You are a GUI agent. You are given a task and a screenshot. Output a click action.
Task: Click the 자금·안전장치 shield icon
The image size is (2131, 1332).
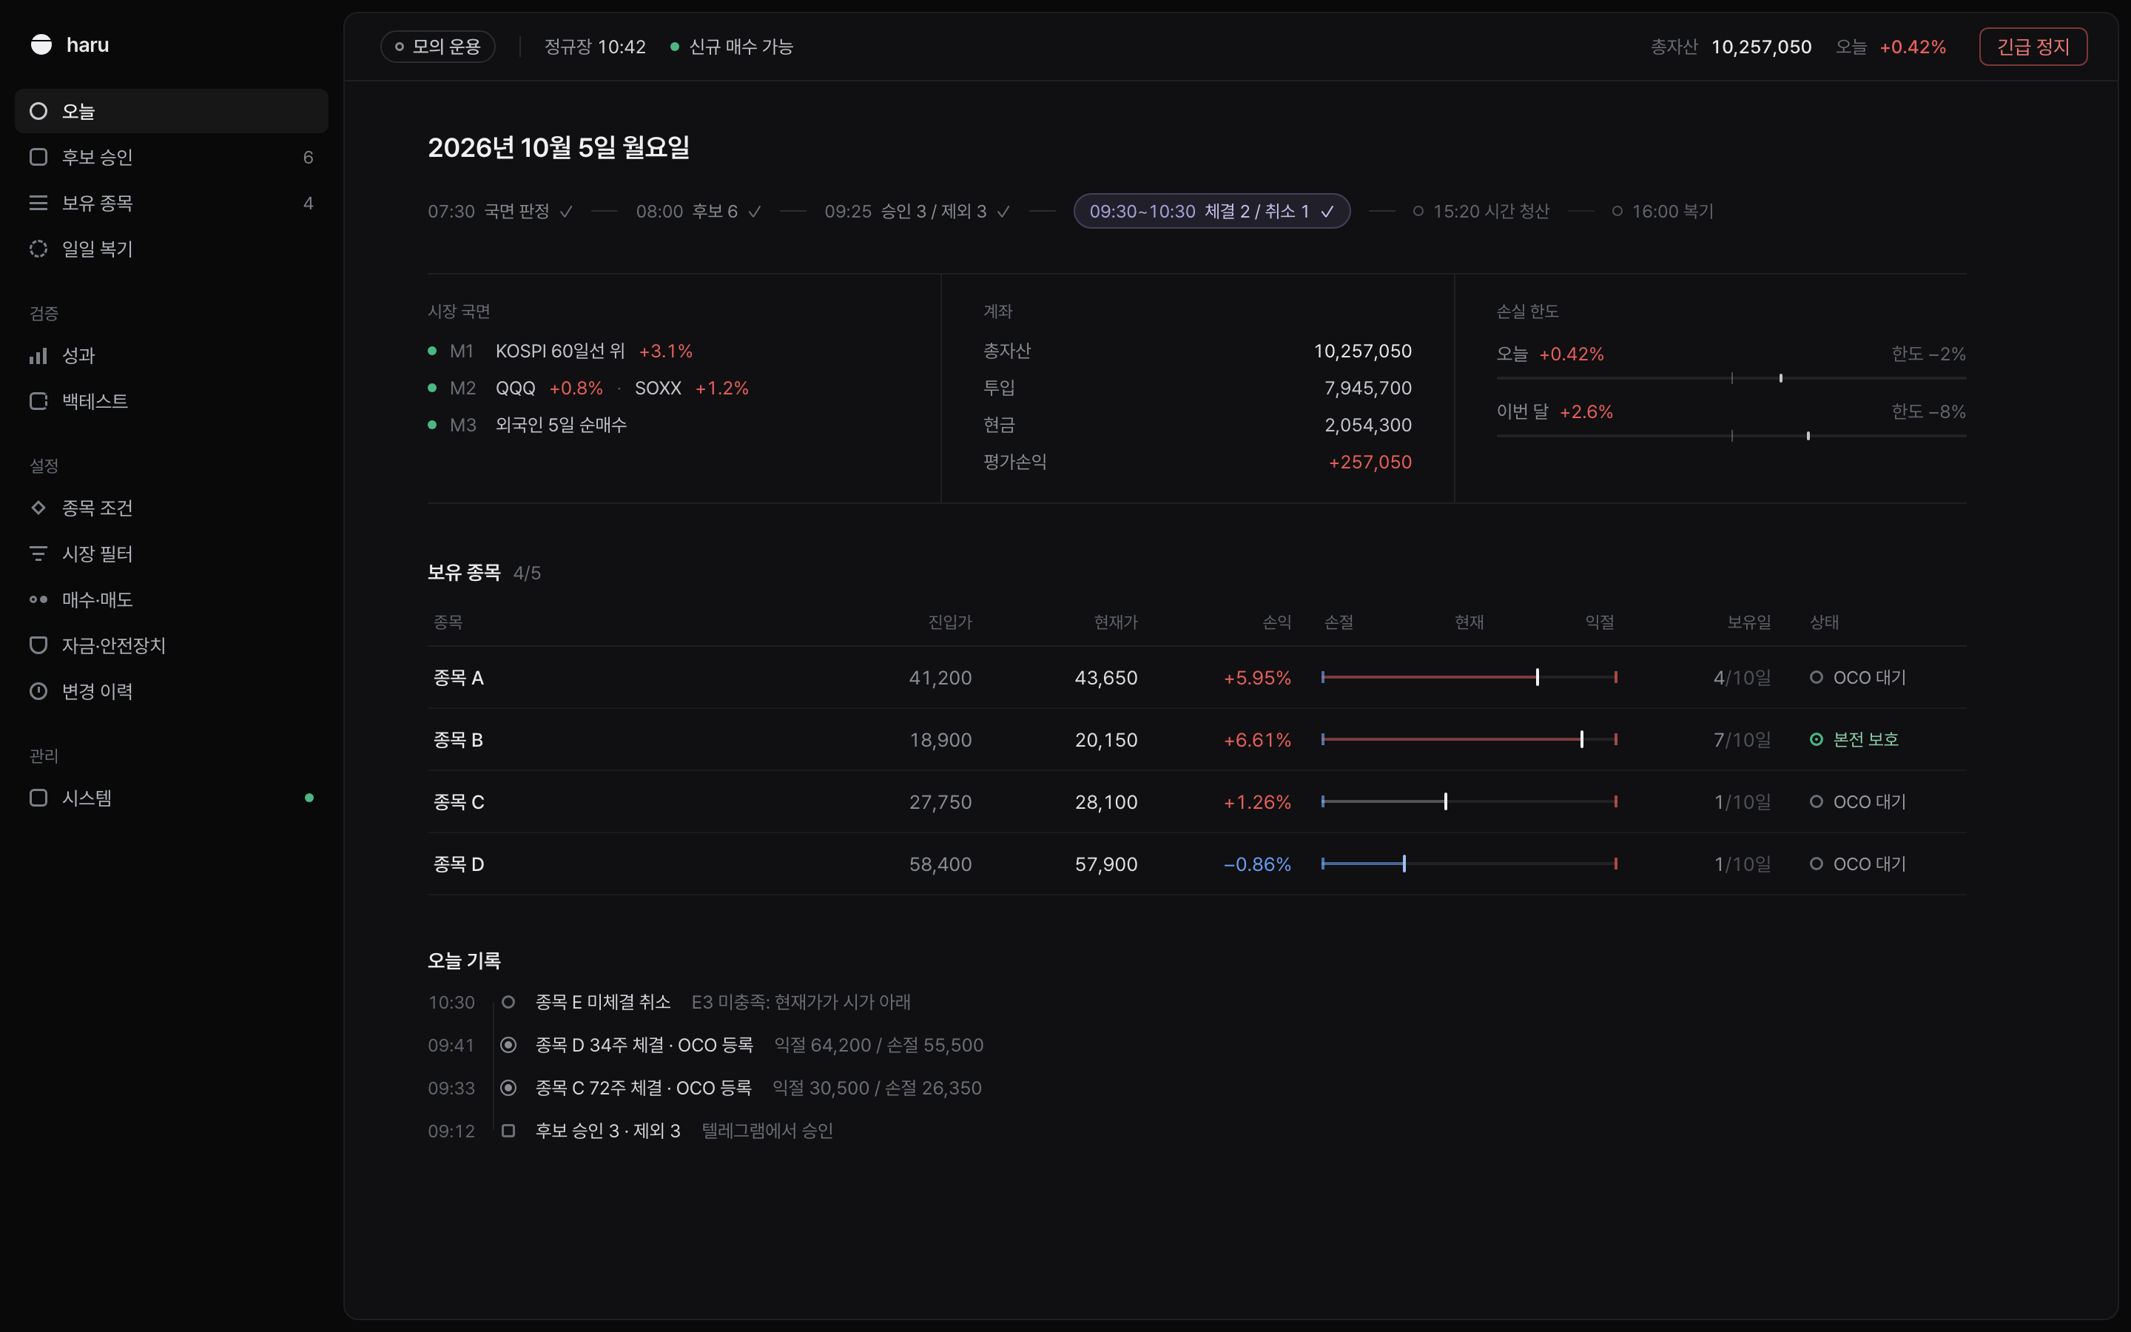(x=38, y=646)
